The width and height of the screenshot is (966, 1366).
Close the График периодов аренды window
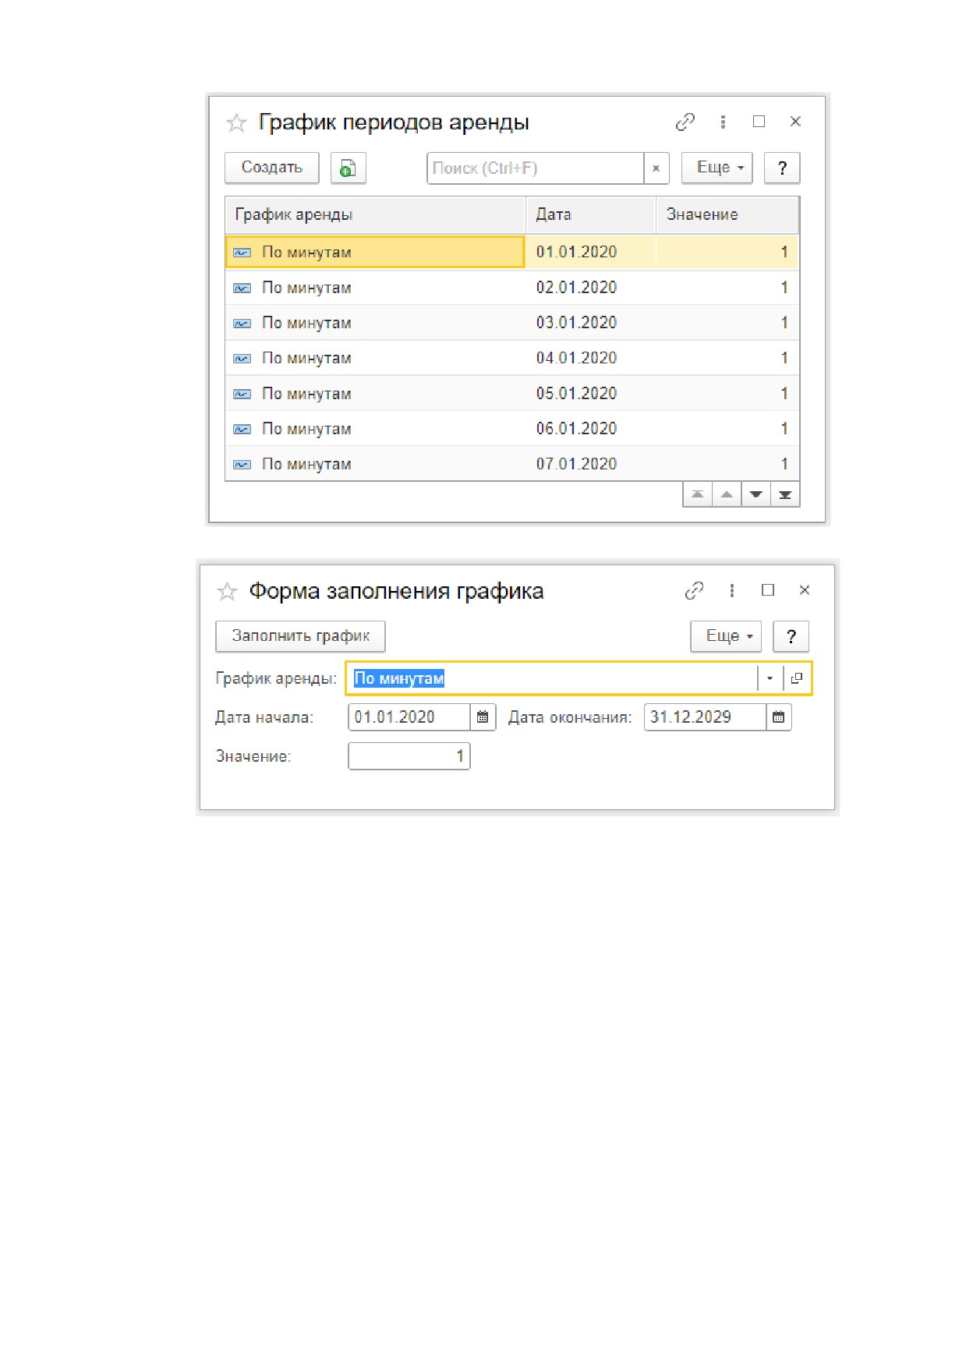(x=795, y=121)
